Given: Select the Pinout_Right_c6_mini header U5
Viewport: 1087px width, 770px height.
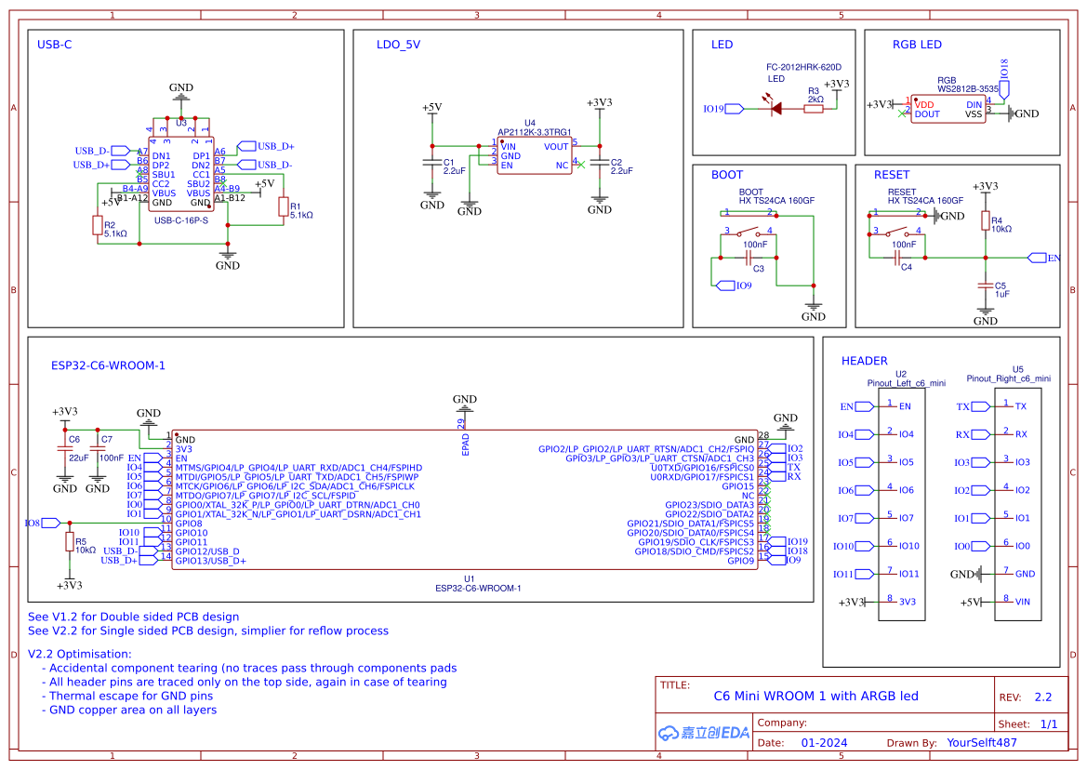Looking at the screenshot, I should [x=1017, y=503].
